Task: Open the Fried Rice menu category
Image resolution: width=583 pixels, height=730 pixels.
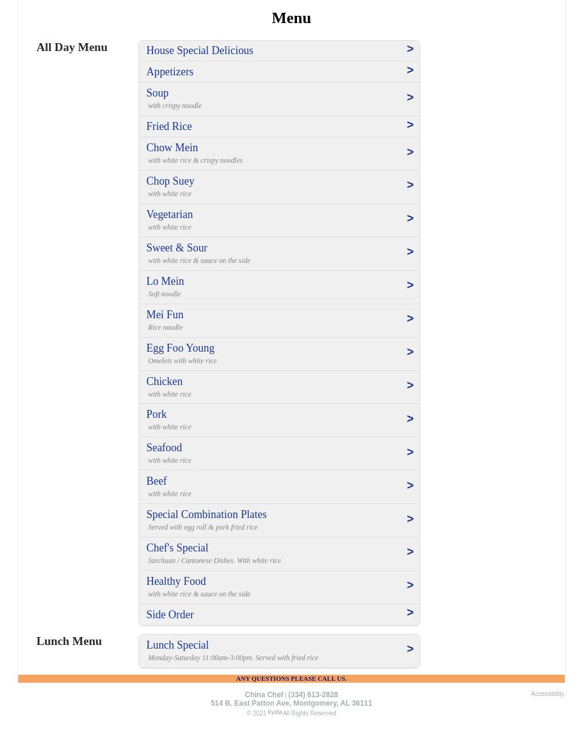Action: click(x=169, y=126)
